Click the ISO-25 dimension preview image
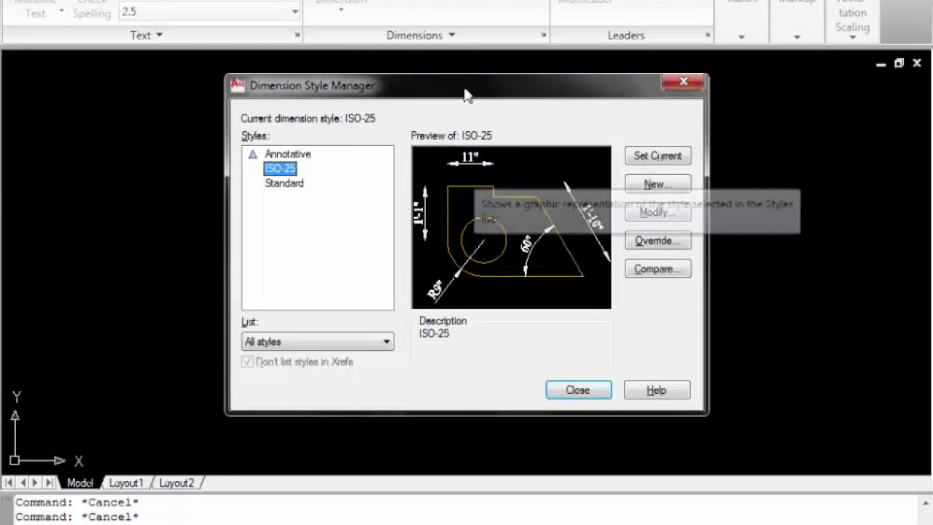933x525 pixels. coord(511,227)
